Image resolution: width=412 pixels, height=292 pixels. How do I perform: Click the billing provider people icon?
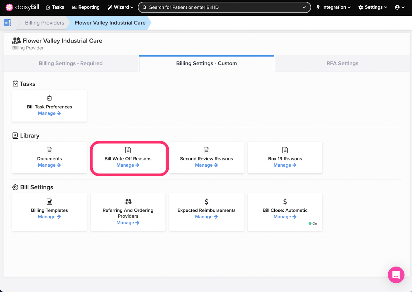(16, 41)
